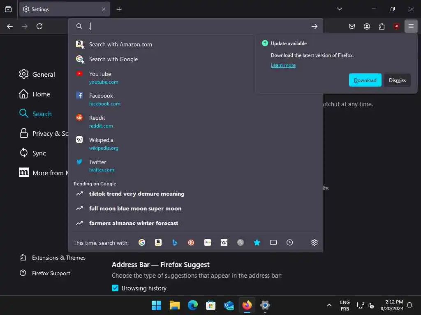The image size is (421, 315).
Task: Open the notification center bell
Action: tap(409, 305)
